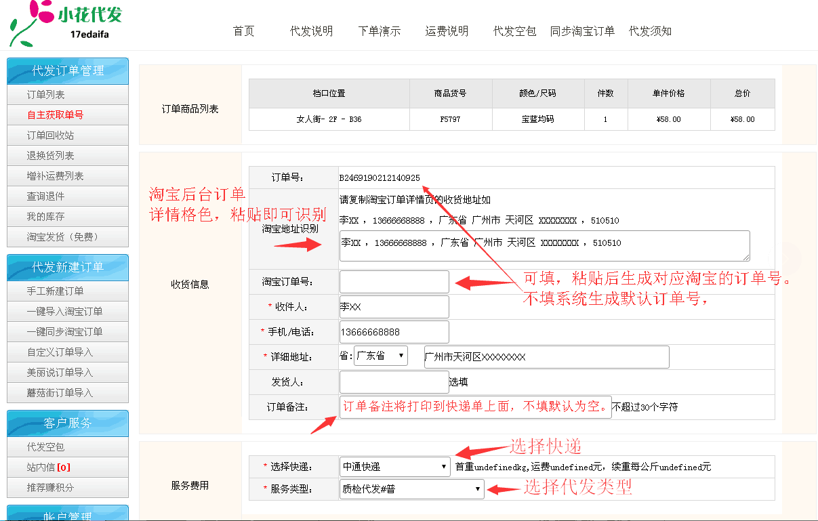The image size is (818, 521).
Task: Expand the 省 province dropdown
Action: tap(381, 356)
